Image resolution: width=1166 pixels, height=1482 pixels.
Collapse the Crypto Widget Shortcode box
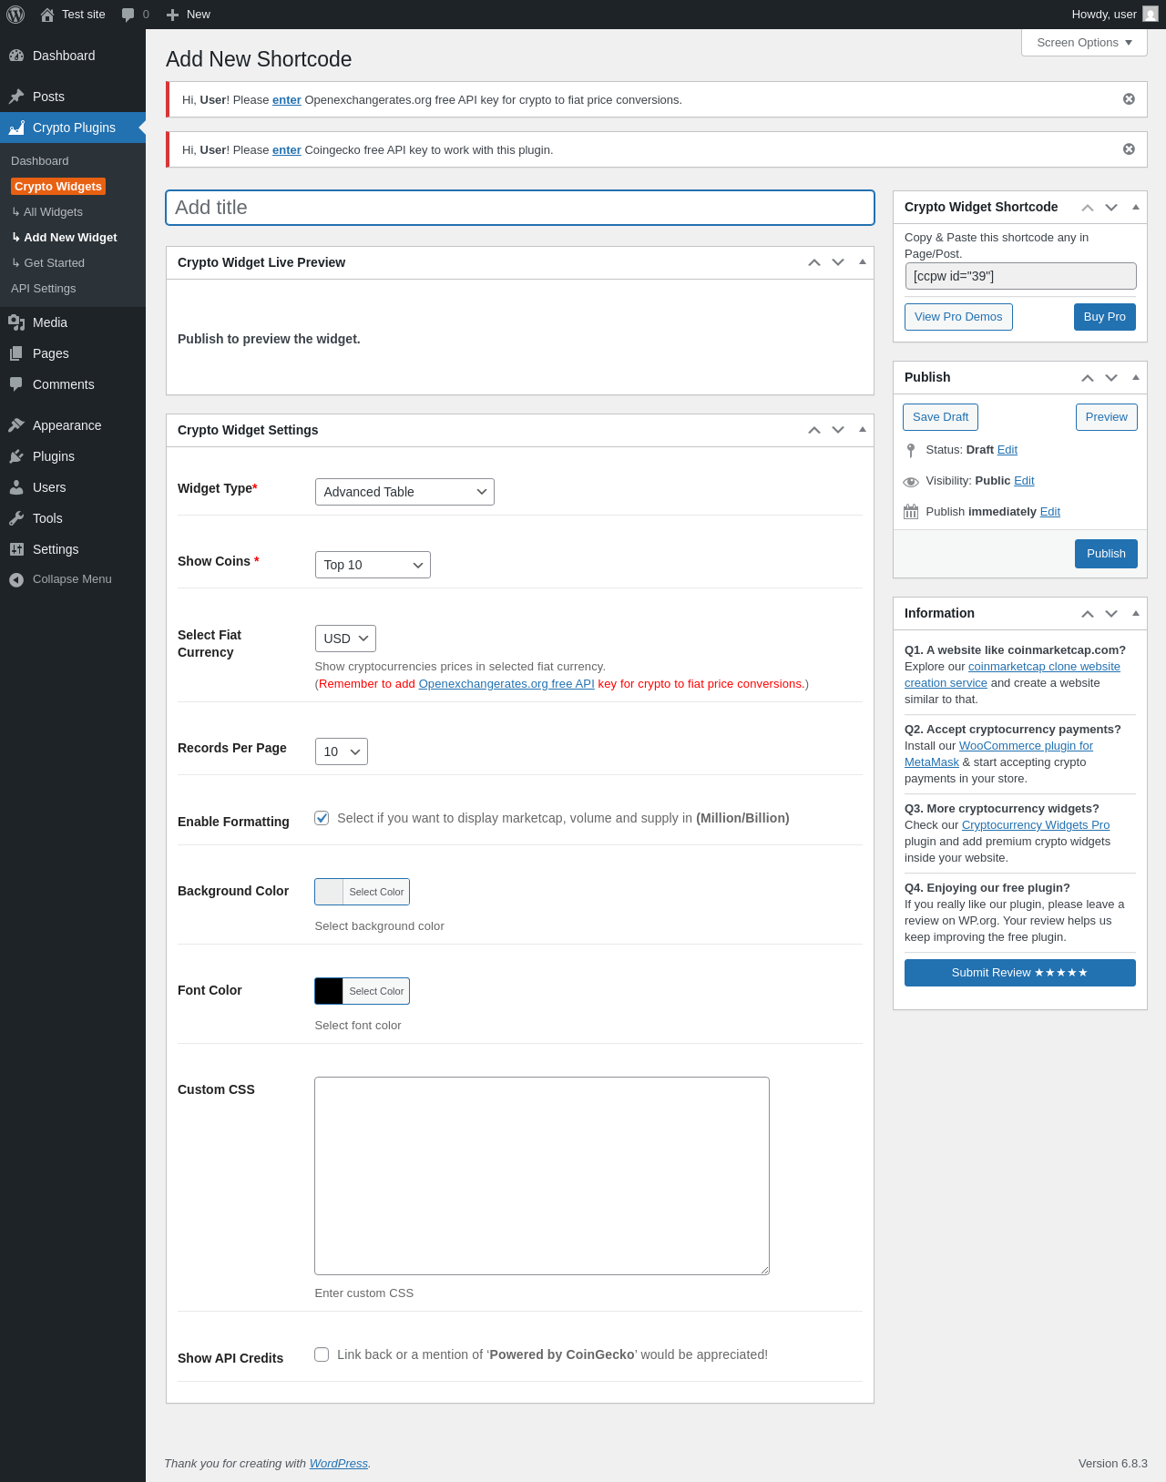point(1136,208)
